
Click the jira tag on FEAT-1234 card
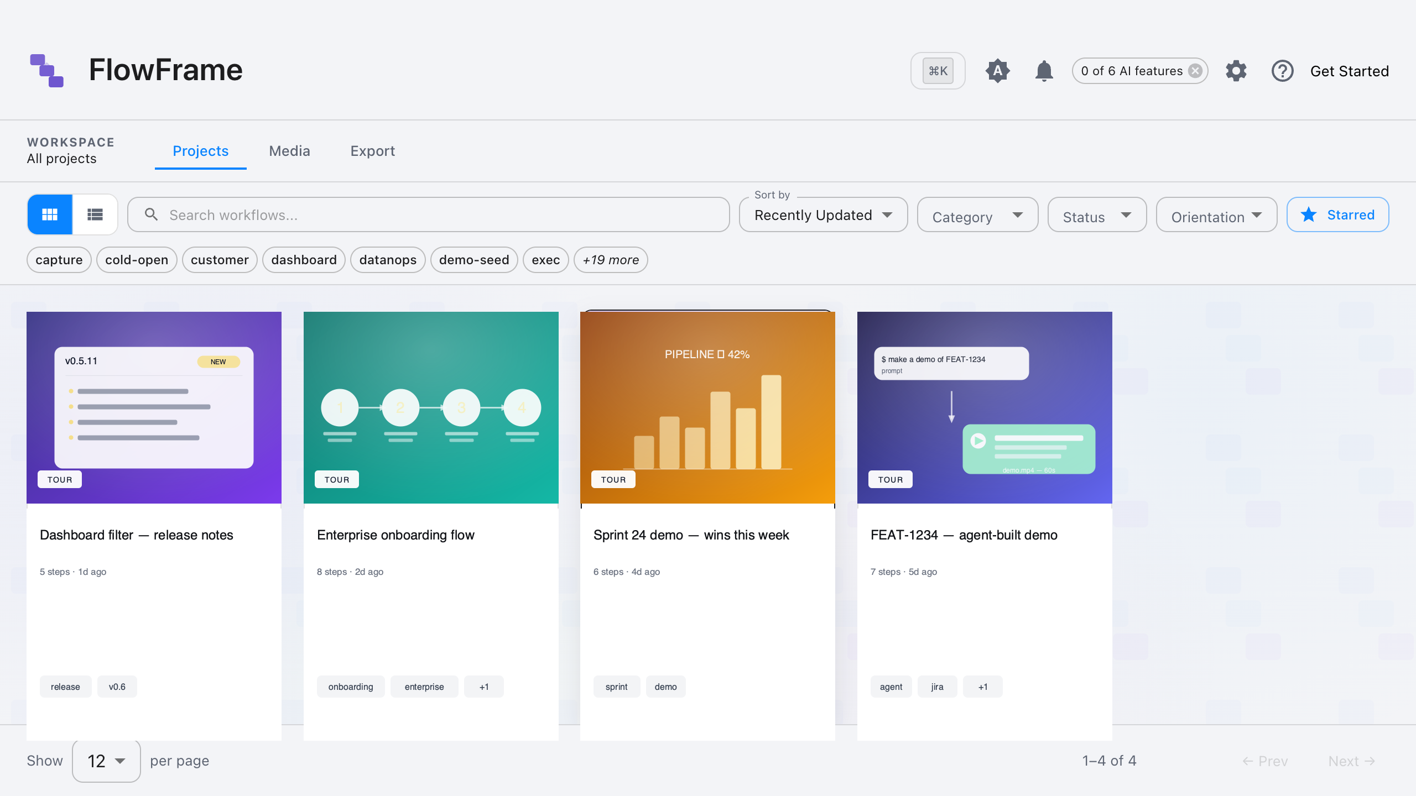coord(937,687)
